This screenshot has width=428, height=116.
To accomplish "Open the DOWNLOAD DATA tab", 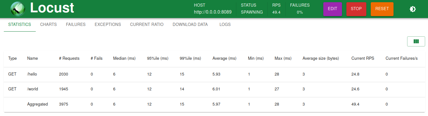I will point(190,24).
